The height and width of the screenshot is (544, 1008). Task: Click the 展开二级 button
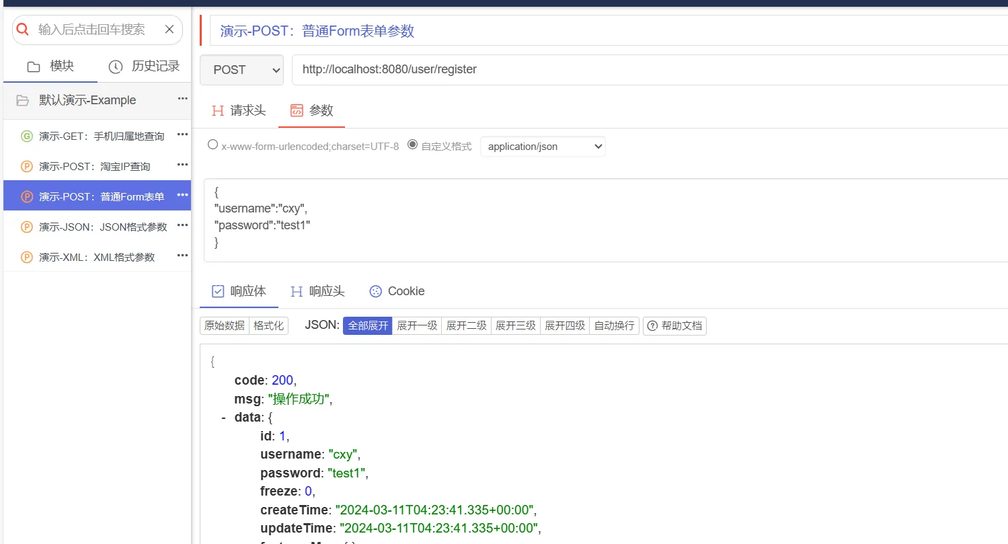466,326
